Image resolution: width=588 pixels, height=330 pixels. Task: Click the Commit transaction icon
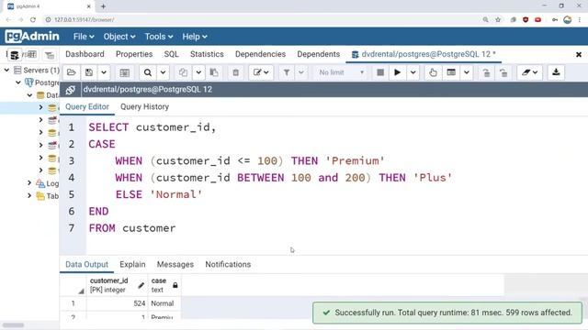pos(486,72)
